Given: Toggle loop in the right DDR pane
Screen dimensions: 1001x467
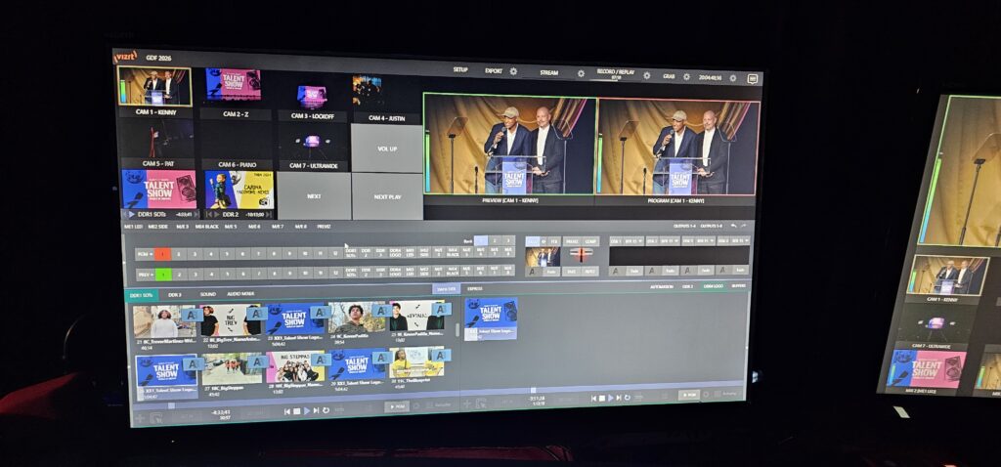Looking at the screenshot, I should click(x=627, y=398).
